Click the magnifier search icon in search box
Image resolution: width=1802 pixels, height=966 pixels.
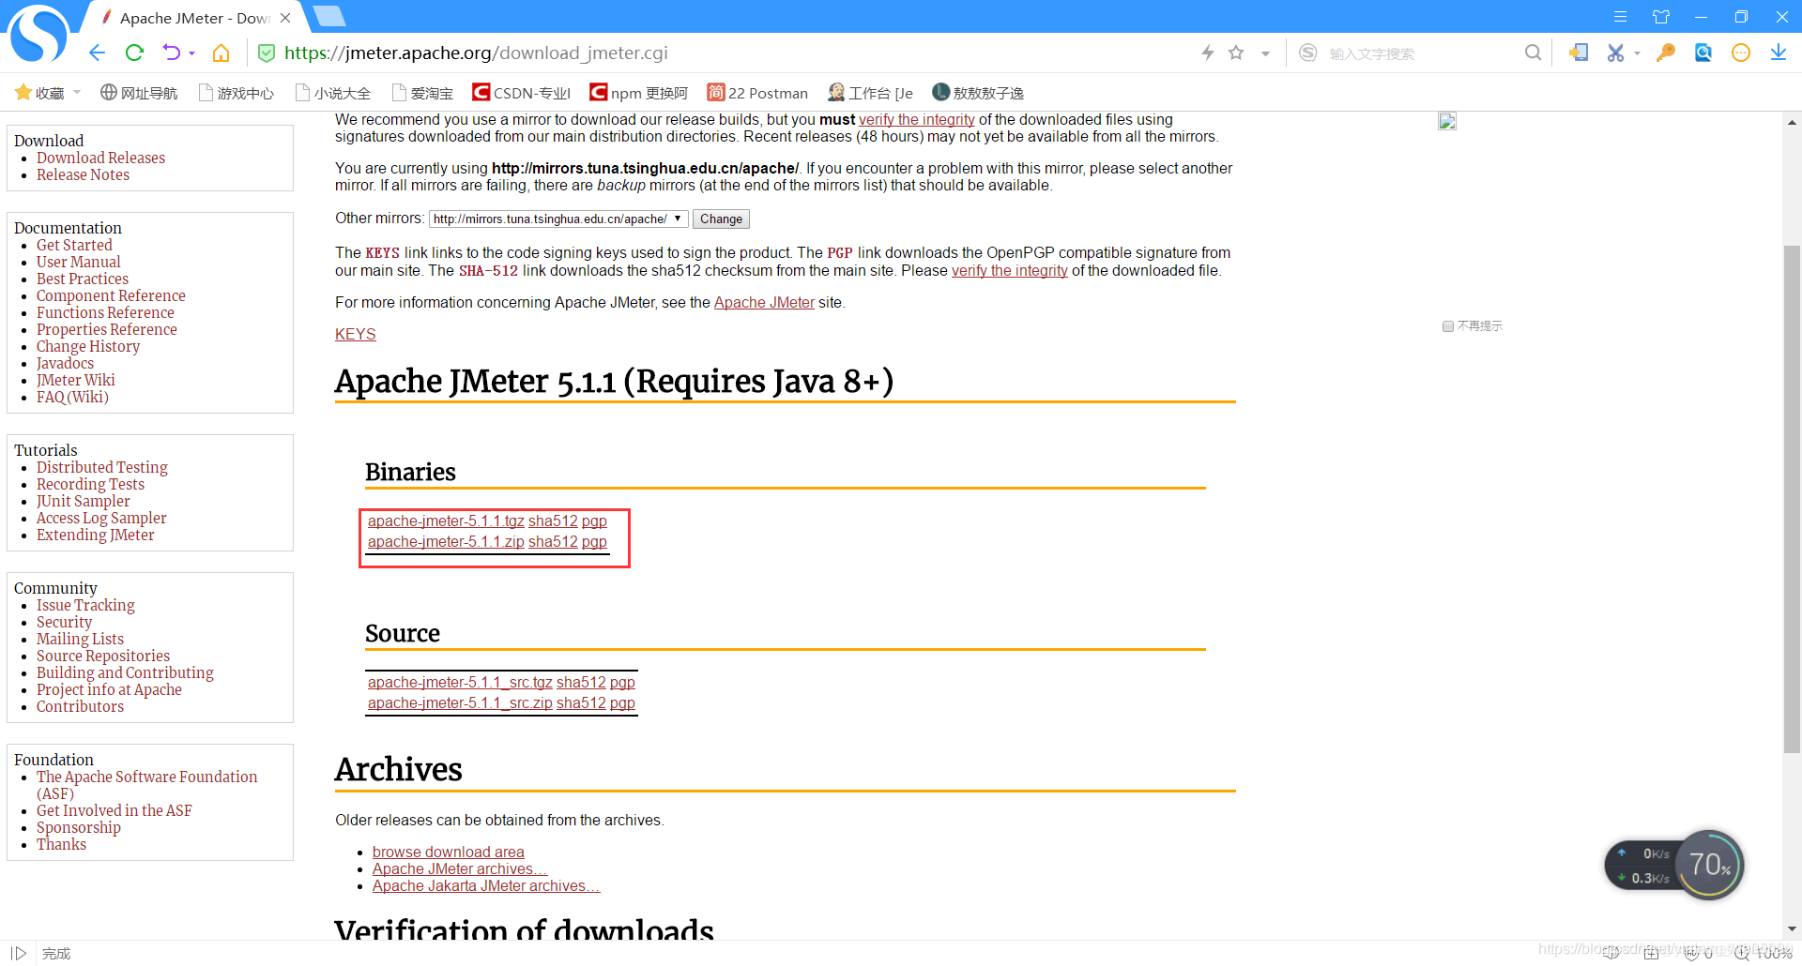pos(1533,53)
